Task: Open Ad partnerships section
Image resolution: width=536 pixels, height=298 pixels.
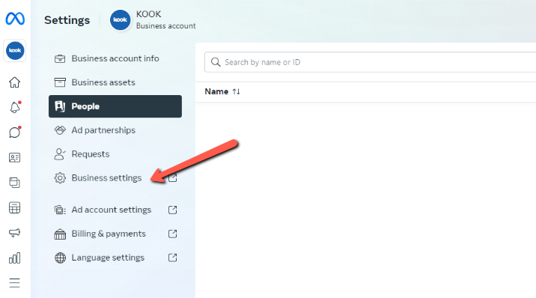Action: coord(115,130)
